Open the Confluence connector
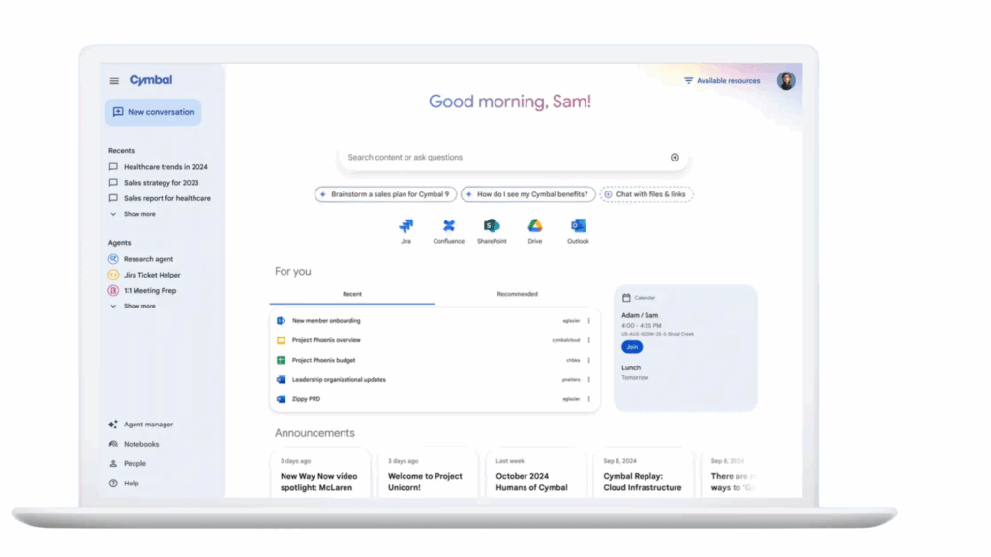 (x=449, y=230)
